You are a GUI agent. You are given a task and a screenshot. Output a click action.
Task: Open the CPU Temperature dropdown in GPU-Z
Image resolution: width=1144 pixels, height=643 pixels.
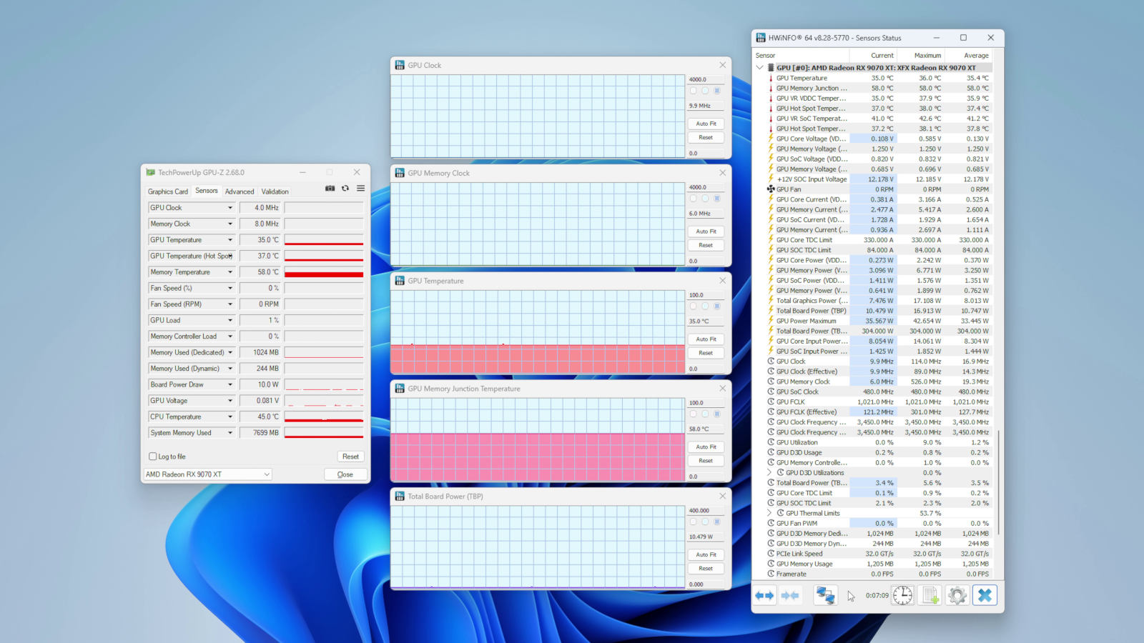230,417
